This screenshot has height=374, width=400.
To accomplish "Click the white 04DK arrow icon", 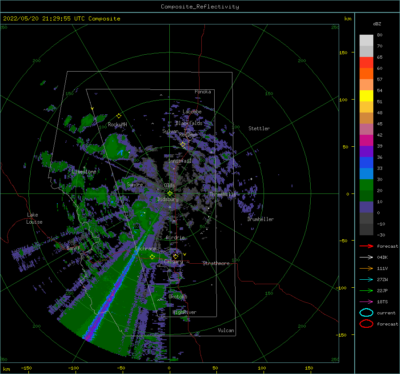I will pyautogui.click(x=366, y=257).
